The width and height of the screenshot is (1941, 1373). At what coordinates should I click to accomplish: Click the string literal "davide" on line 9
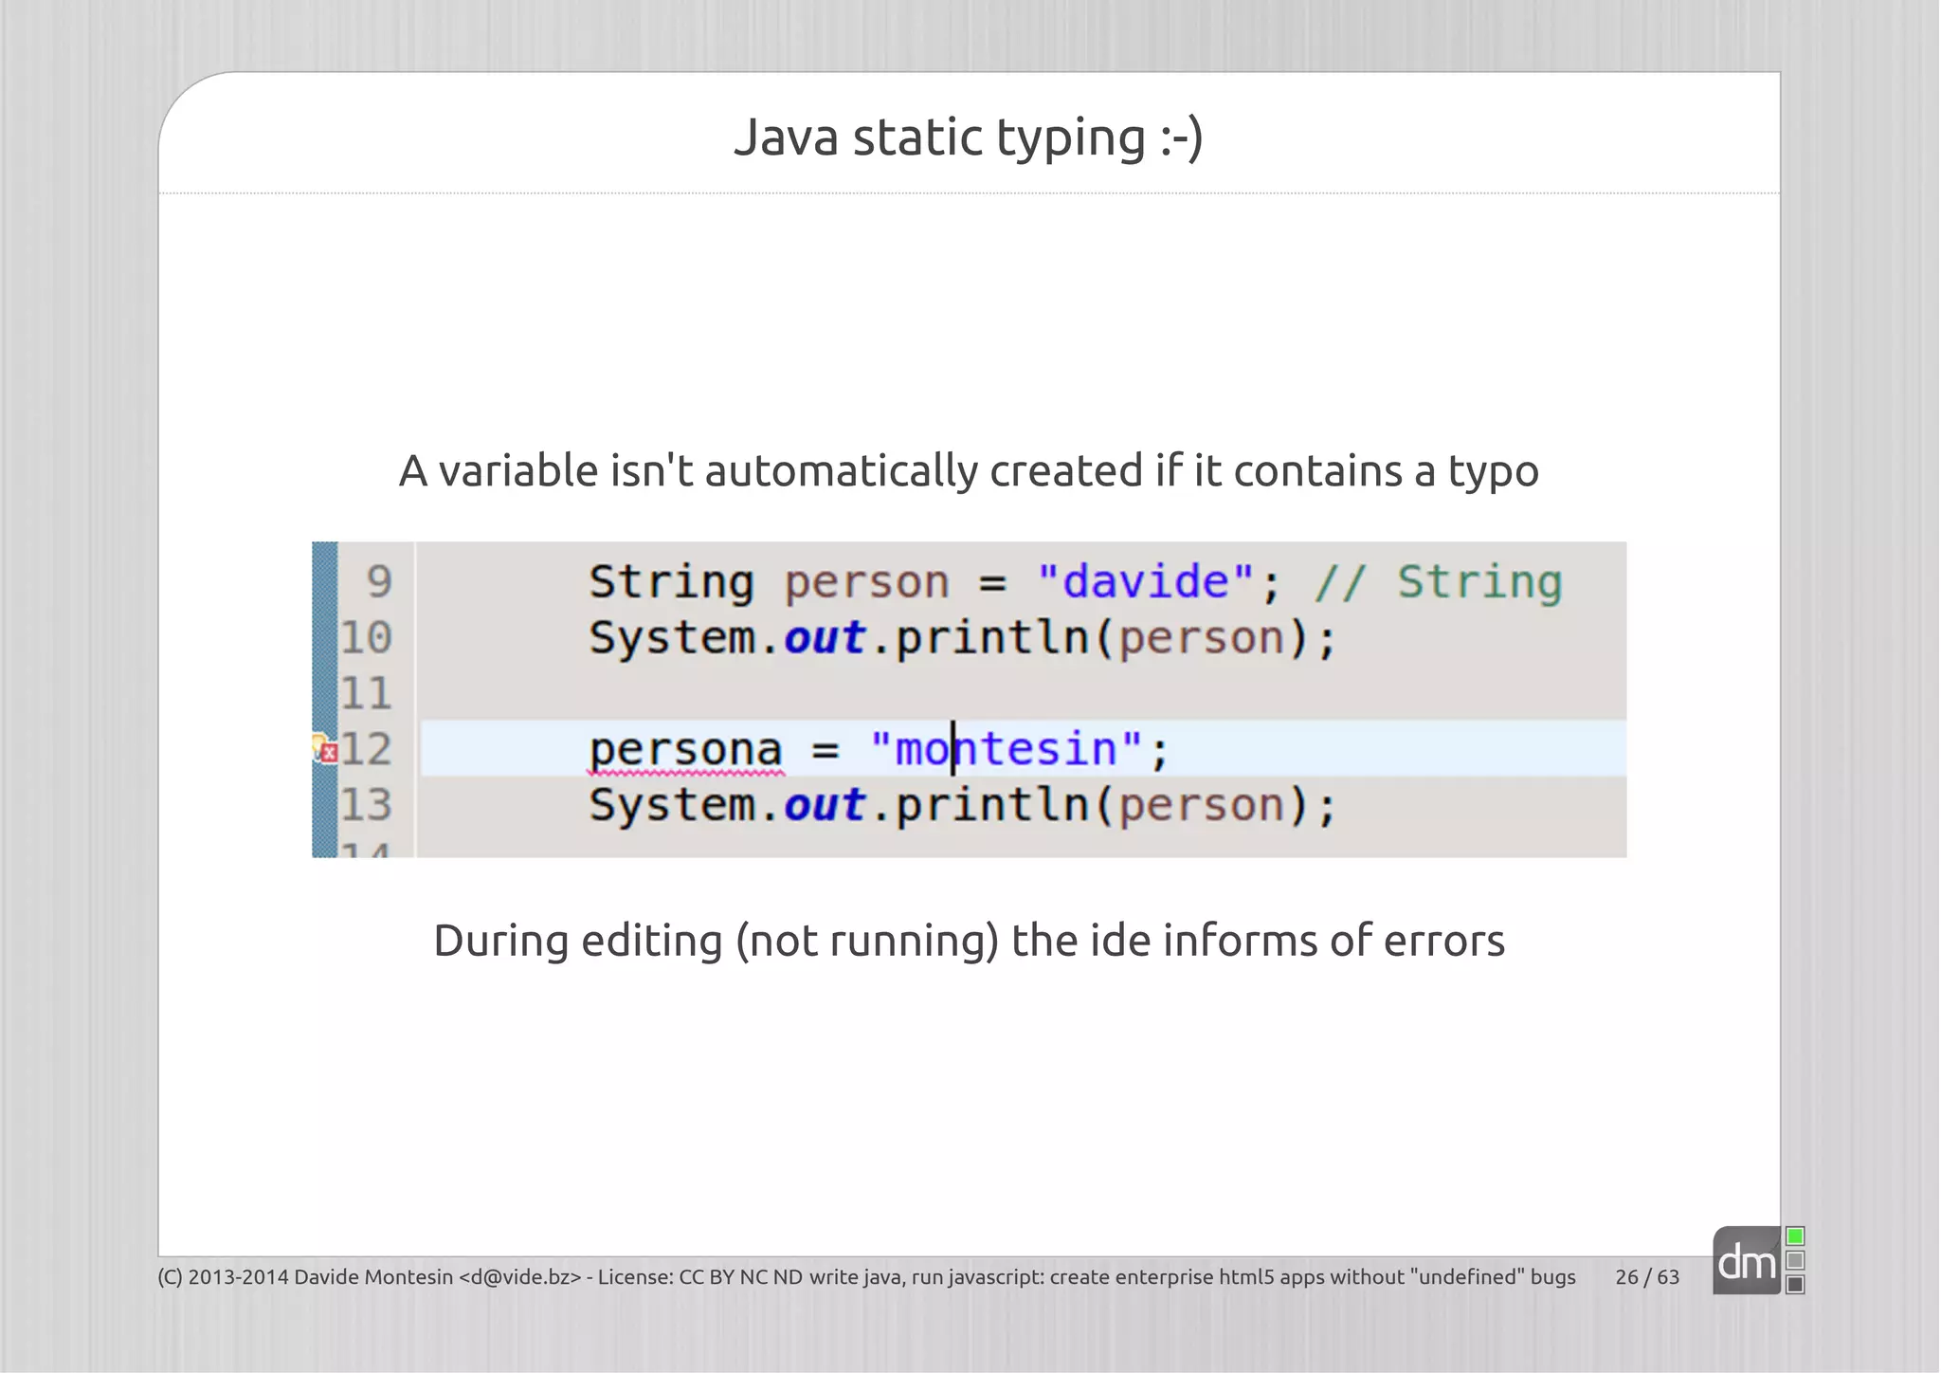[1146, 580]
